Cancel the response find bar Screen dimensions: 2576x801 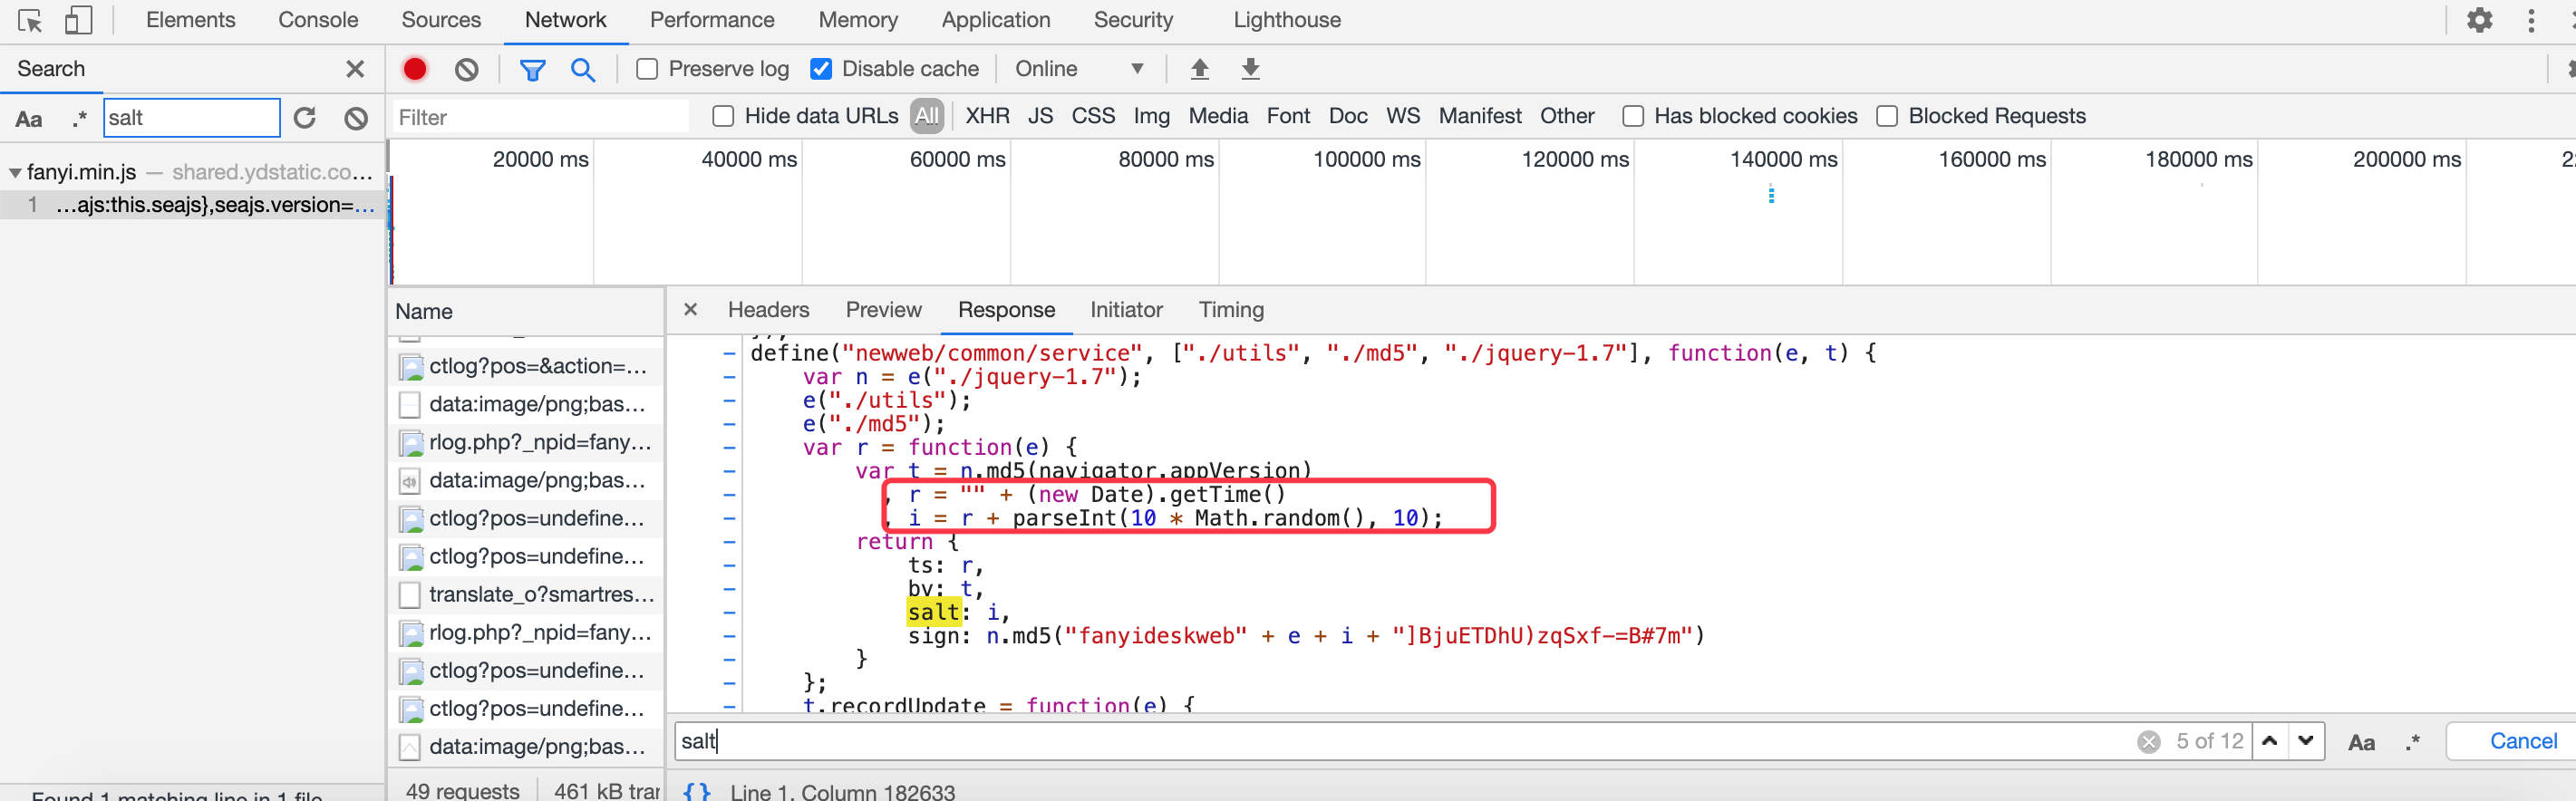click(2522, 741)
